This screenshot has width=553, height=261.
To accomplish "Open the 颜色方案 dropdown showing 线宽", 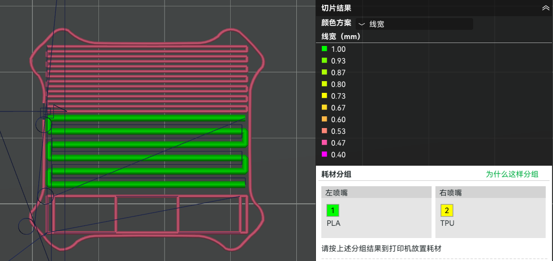I will pos(414,24).
